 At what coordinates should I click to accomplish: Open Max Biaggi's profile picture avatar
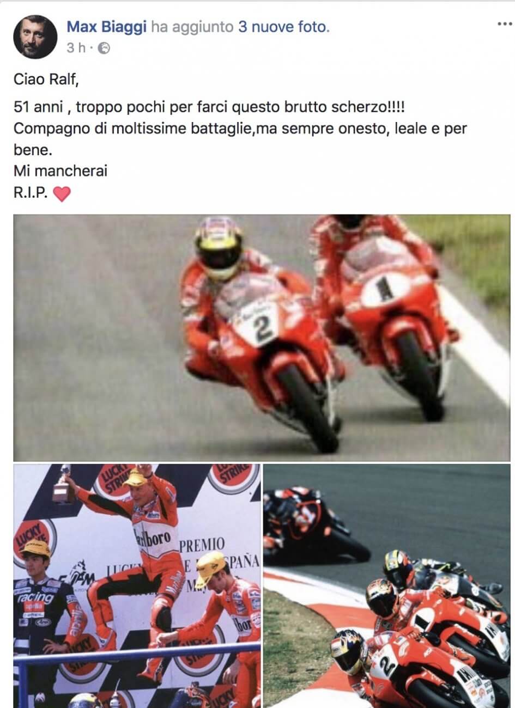tap(35, 37)
